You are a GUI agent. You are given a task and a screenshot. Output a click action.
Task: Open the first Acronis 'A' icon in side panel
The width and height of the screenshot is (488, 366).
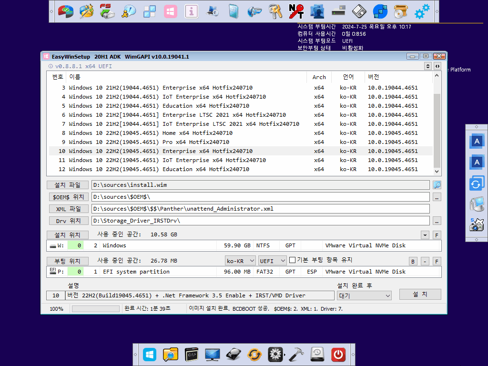coord(477,141)
